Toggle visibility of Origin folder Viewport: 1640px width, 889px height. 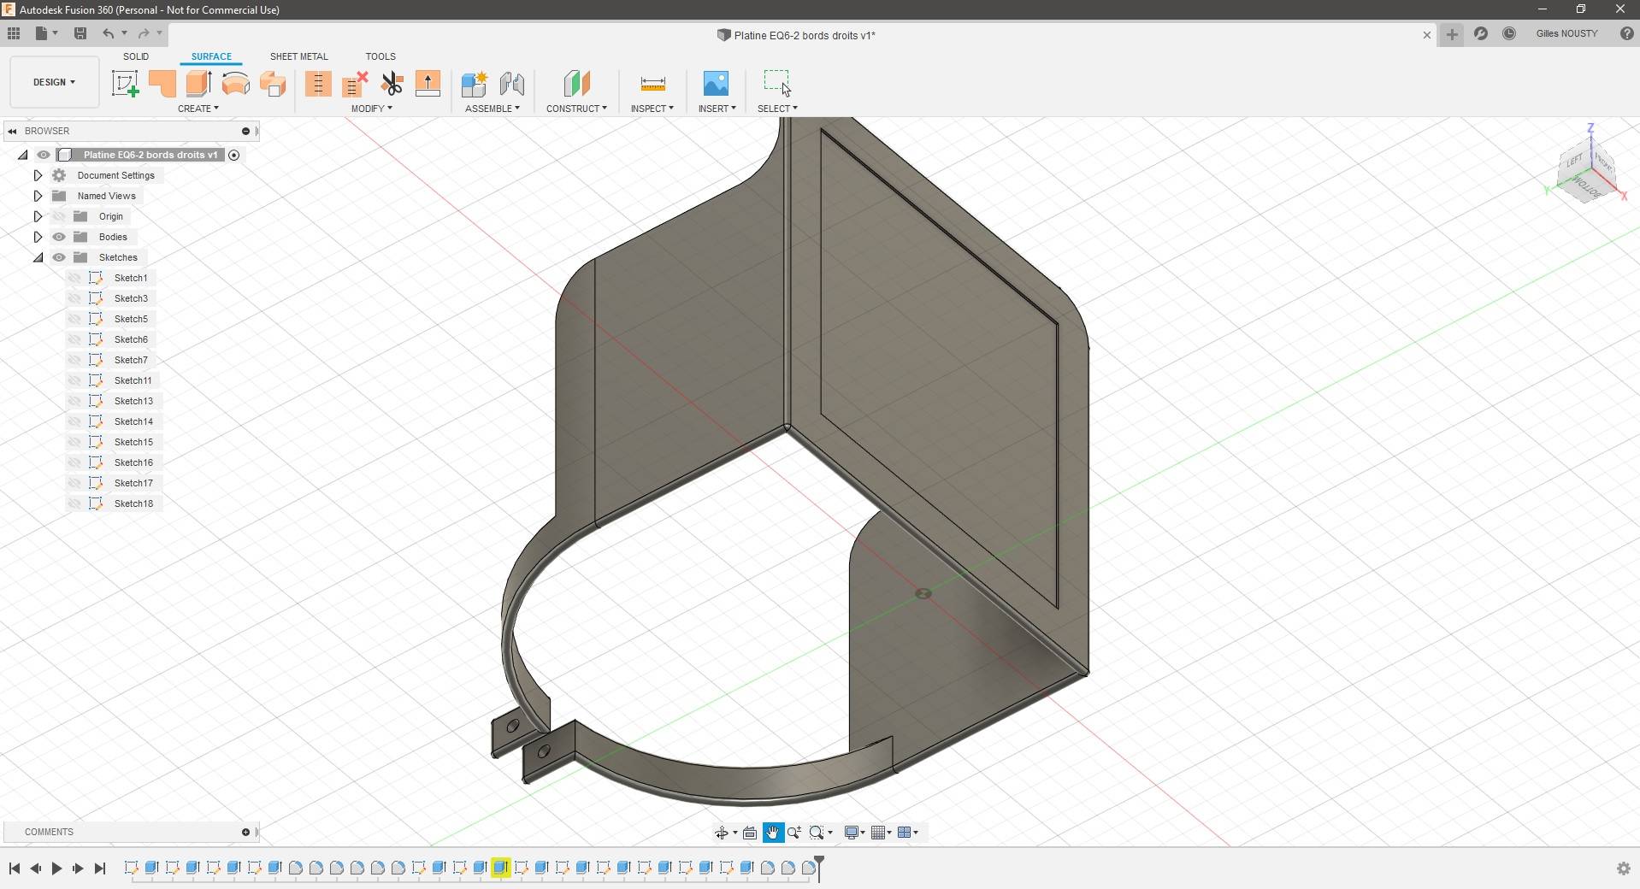point(59,216)
